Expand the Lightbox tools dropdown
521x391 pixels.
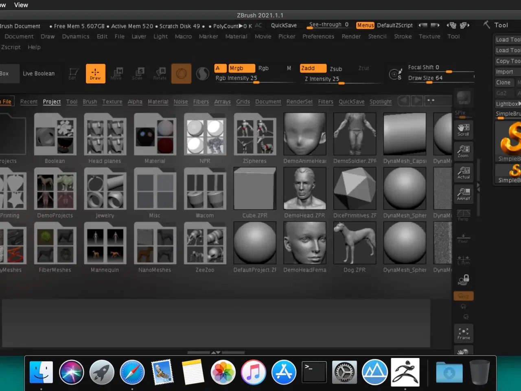(x=508, y=104)
